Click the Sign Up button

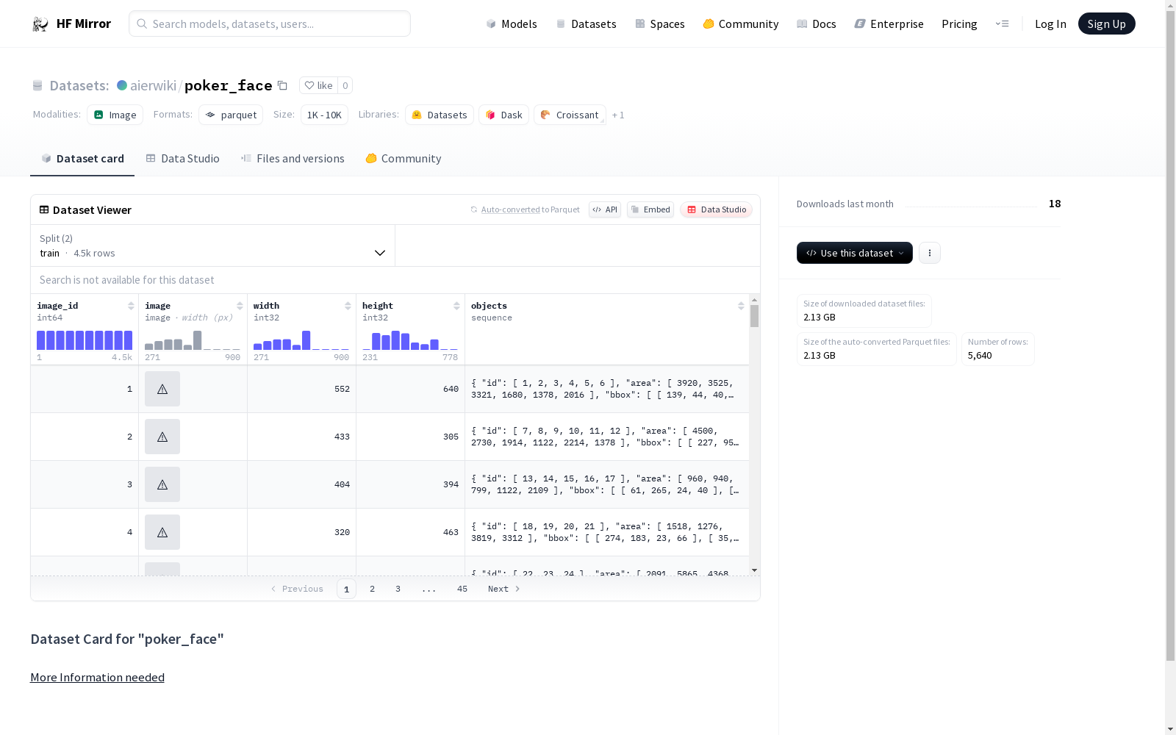[1106, 24]
